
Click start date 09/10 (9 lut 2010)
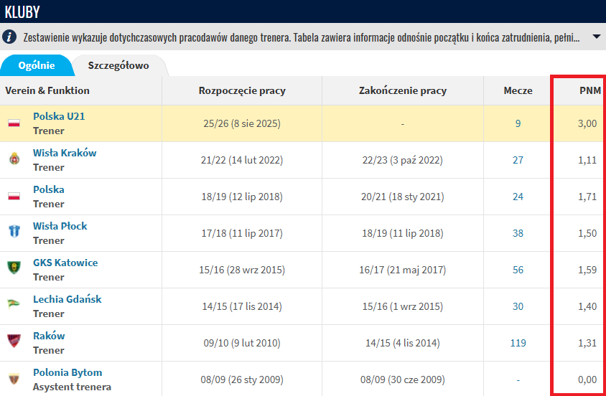pos(242,343)
